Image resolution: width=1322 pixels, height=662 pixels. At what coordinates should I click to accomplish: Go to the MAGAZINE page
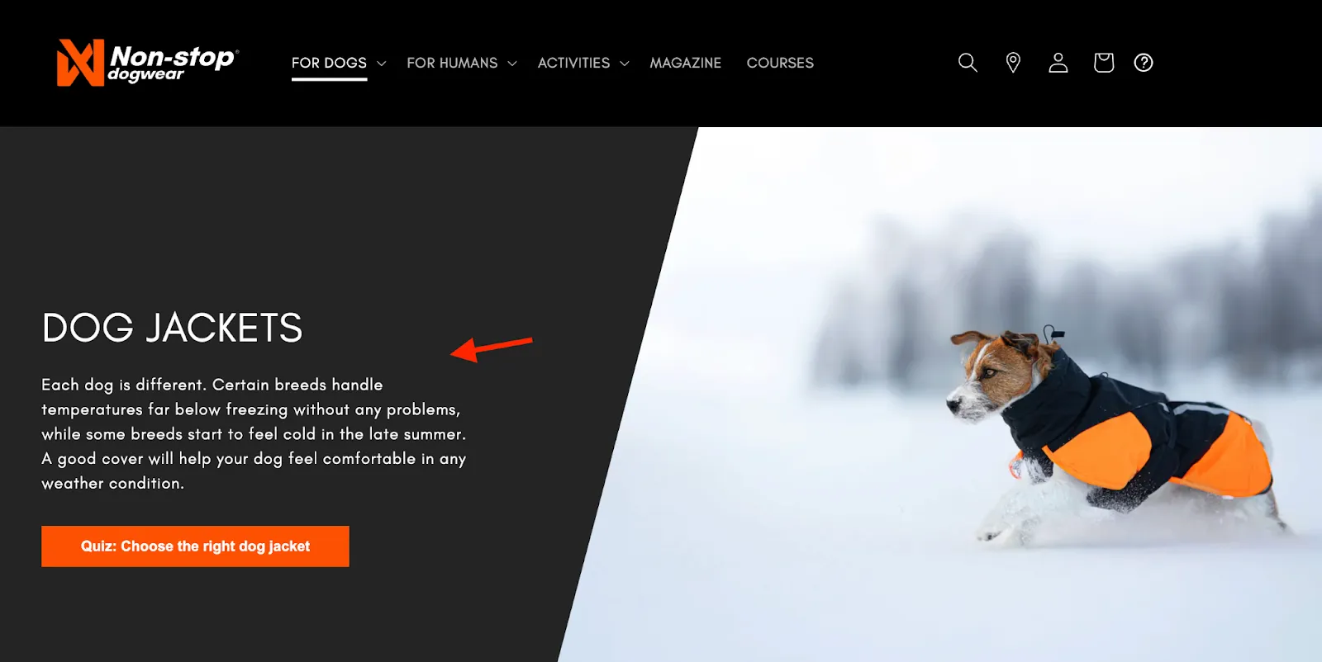pyautogui.click(x=685, y=63)
